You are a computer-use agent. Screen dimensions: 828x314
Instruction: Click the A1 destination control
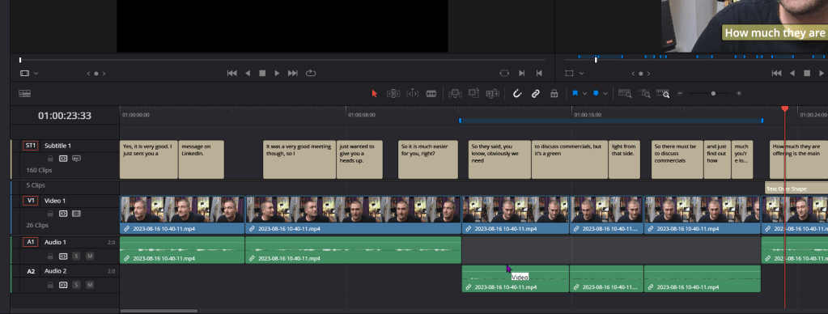pos(30,242)
